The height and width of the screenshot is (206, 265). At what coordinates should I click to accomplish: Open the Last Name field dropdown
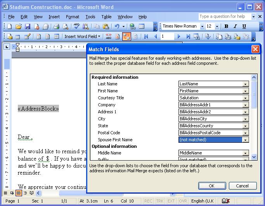pos(246,84)
